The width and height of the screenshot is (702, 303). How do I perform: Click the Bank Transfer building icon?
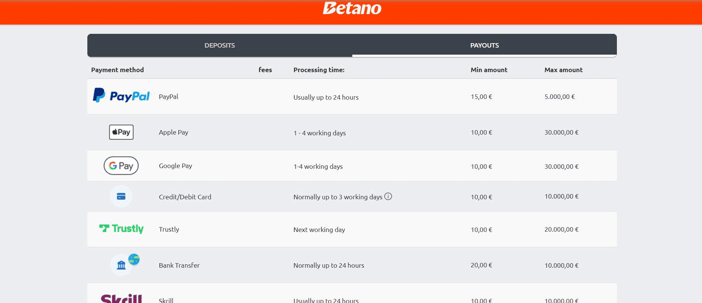tap(121, 265)
